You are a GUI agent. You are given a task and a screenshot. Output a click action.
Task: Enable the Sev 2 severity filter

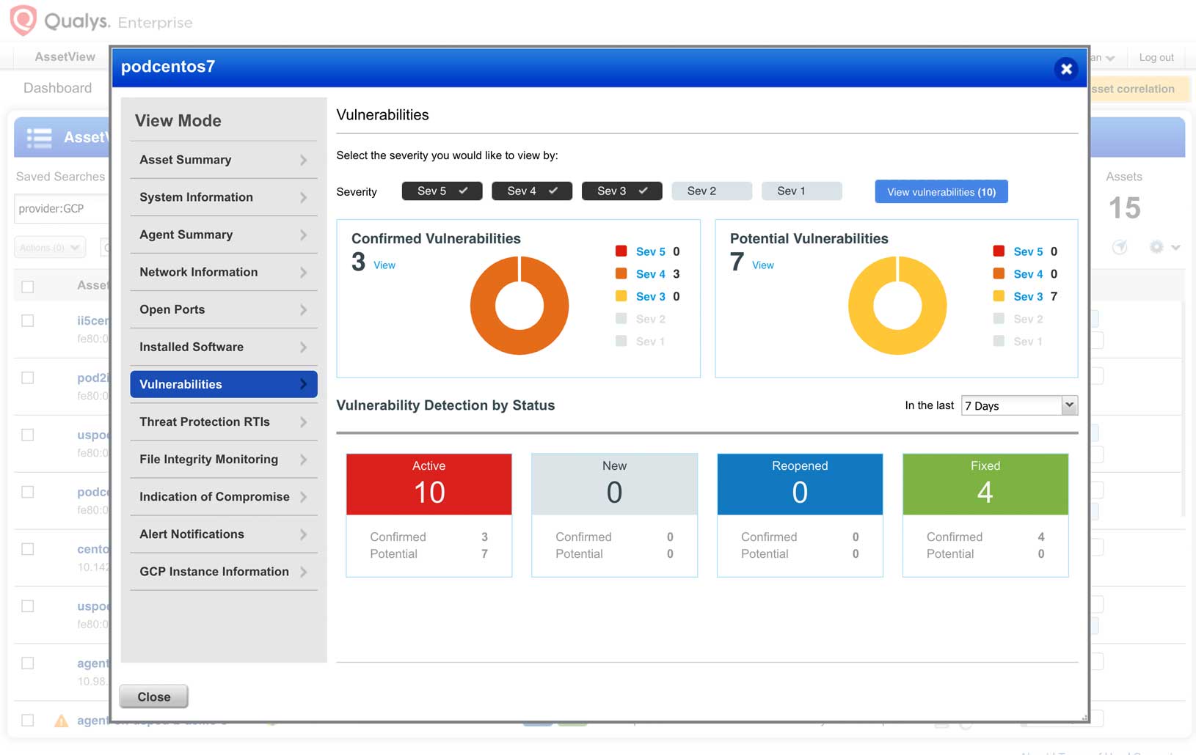[x=711, y=191]
